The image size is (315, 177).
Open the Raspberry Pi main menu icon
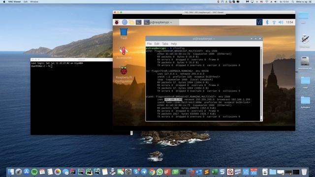tap(117, 22)
